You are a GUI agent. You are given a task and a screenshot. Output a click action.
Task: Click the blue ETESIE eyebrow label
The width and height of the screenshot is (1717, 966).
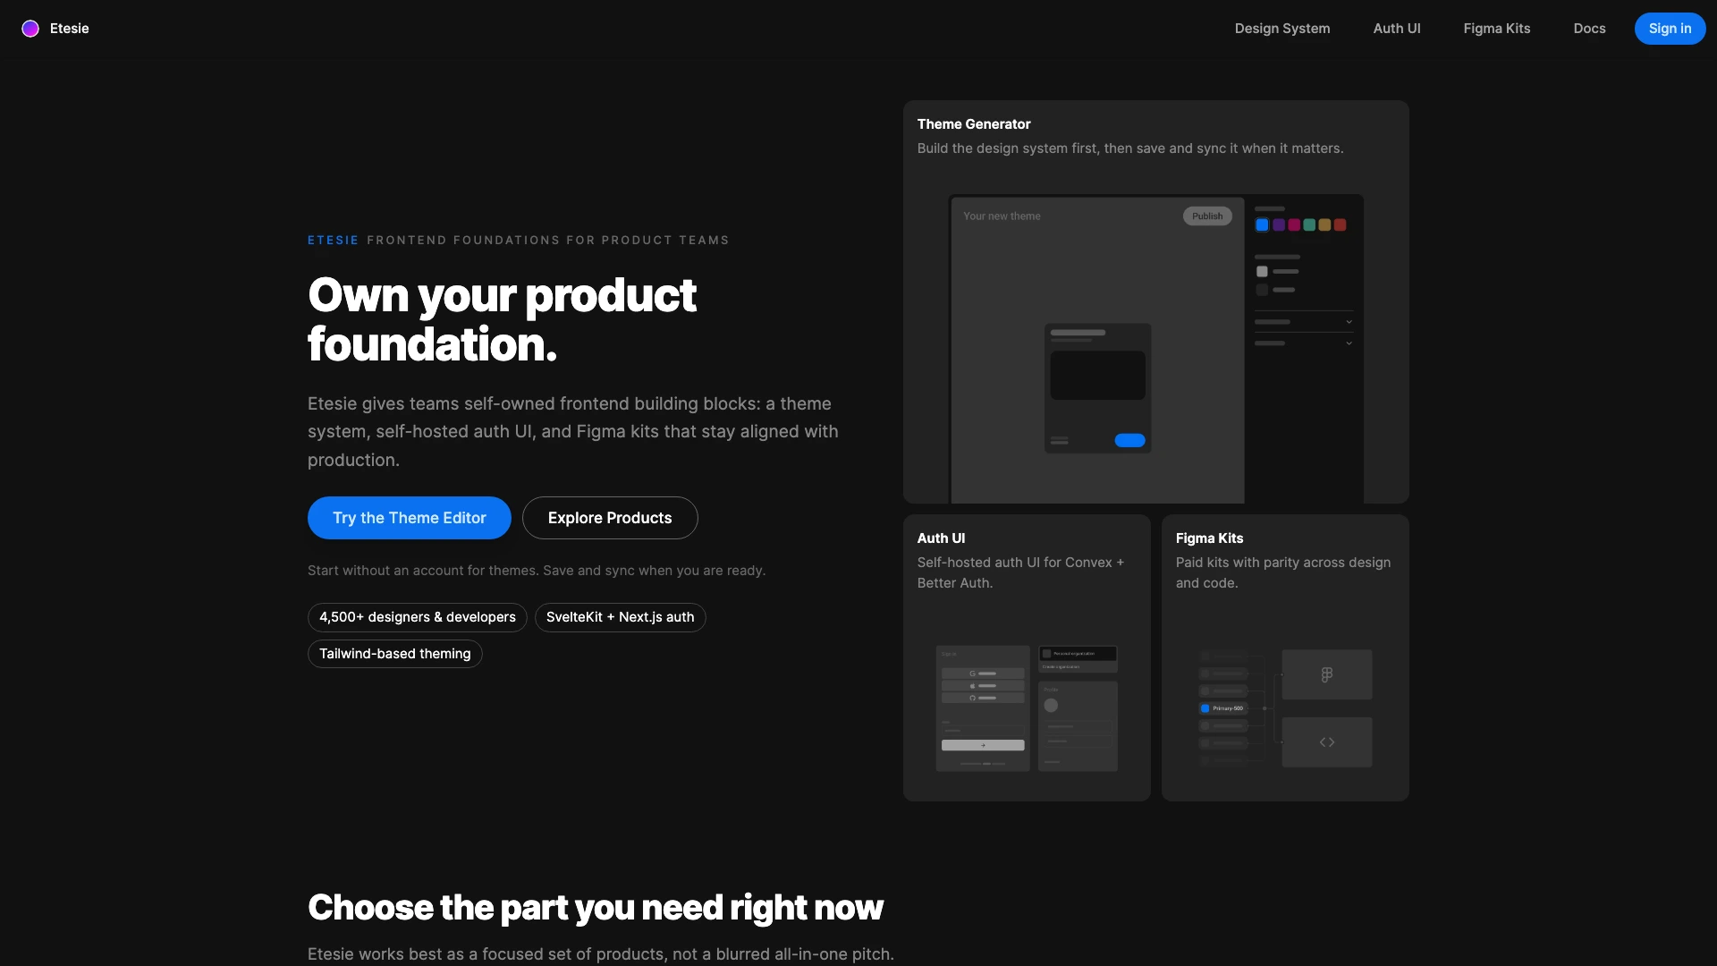[333, 241]
